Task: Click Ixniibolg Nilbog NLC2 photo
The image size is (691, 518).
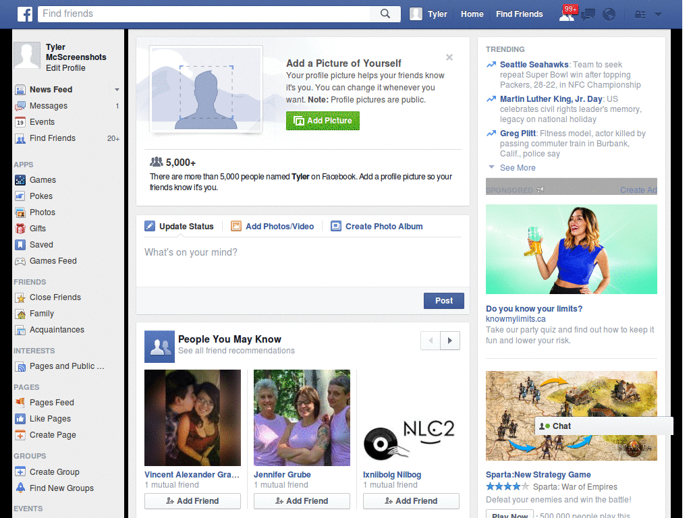Action: coord(411,418)
